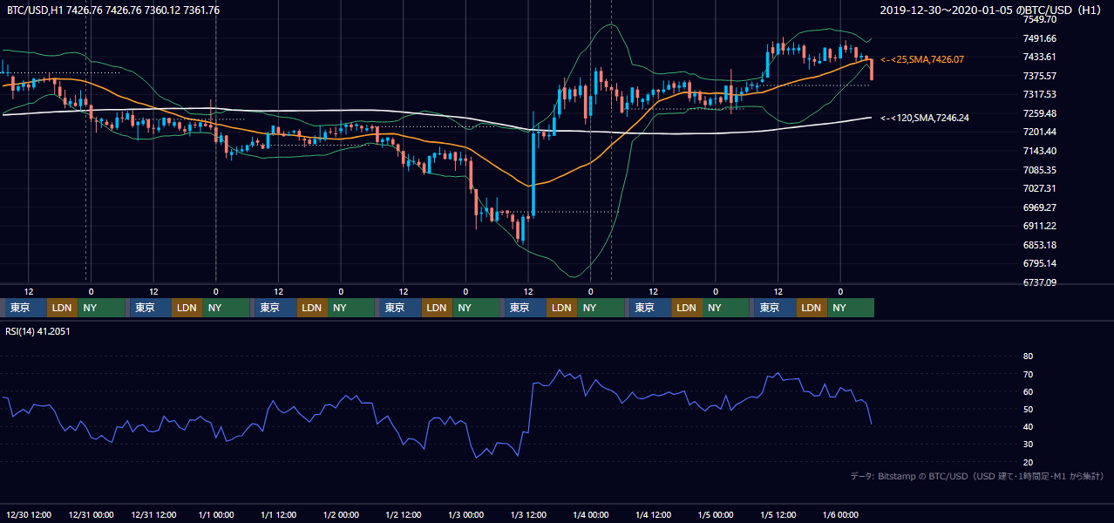This screenshot has height=523, width=1114.
Task: Click price axis value 7143.40
Action: click(1040, 151)
